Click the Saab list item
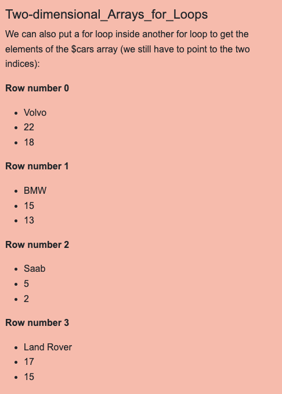Screen dimensions: 282x394 point(35,269)
